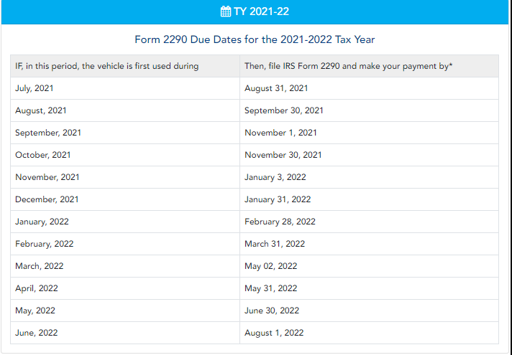The height and width of the screenshot is (355, 512).
Task: Select the 'September 30, 2021' due date cell
Action: tap(369, 110)
